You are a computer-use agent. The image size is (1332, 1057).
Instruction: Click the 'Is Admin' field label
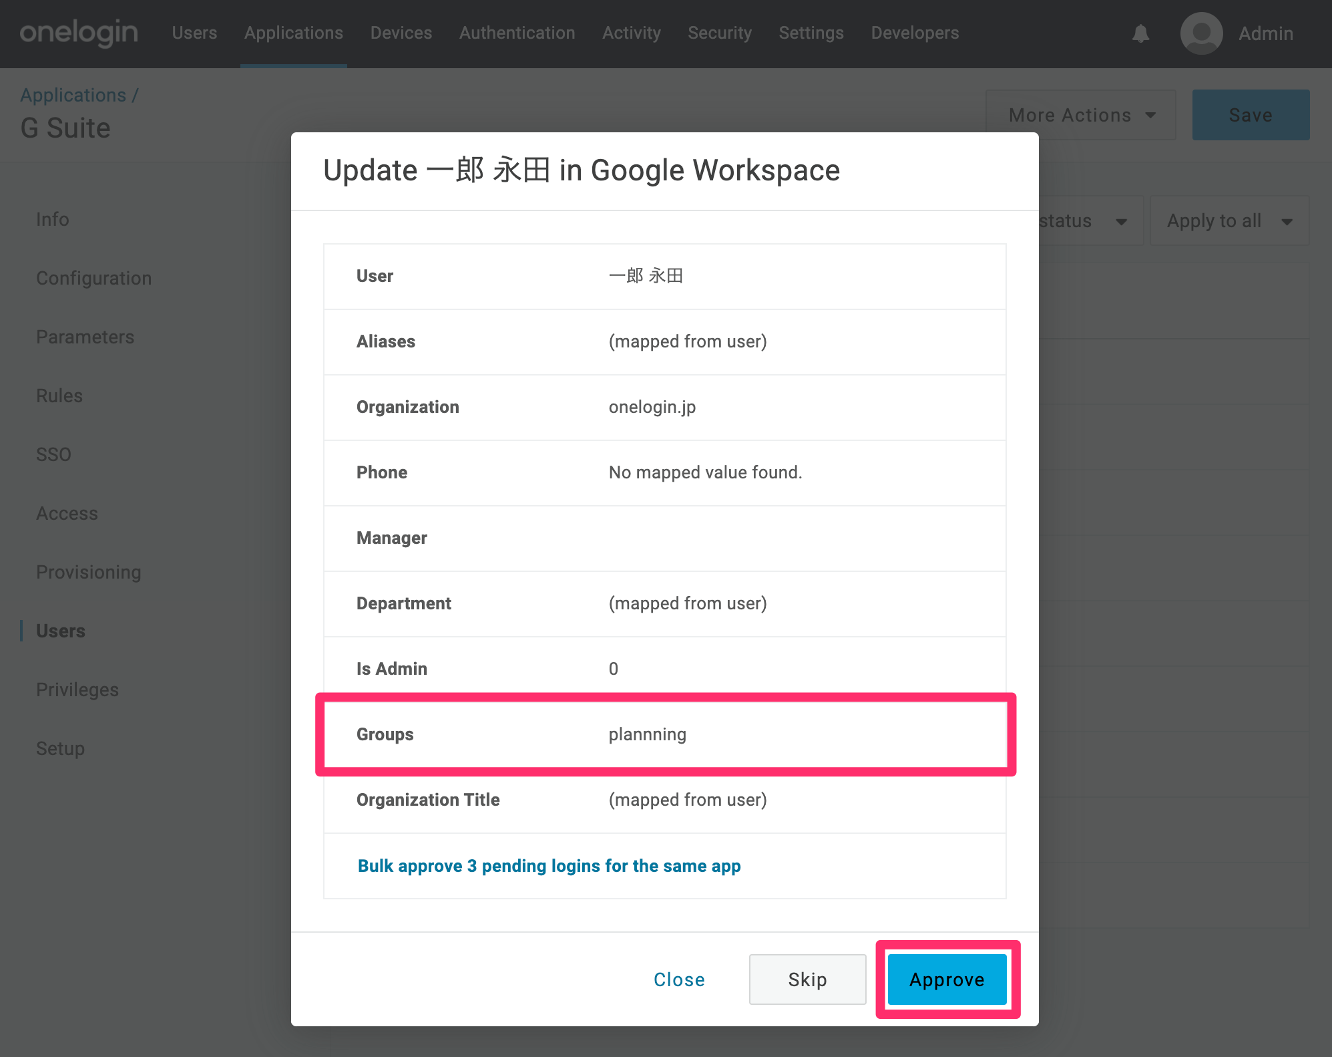392,669
